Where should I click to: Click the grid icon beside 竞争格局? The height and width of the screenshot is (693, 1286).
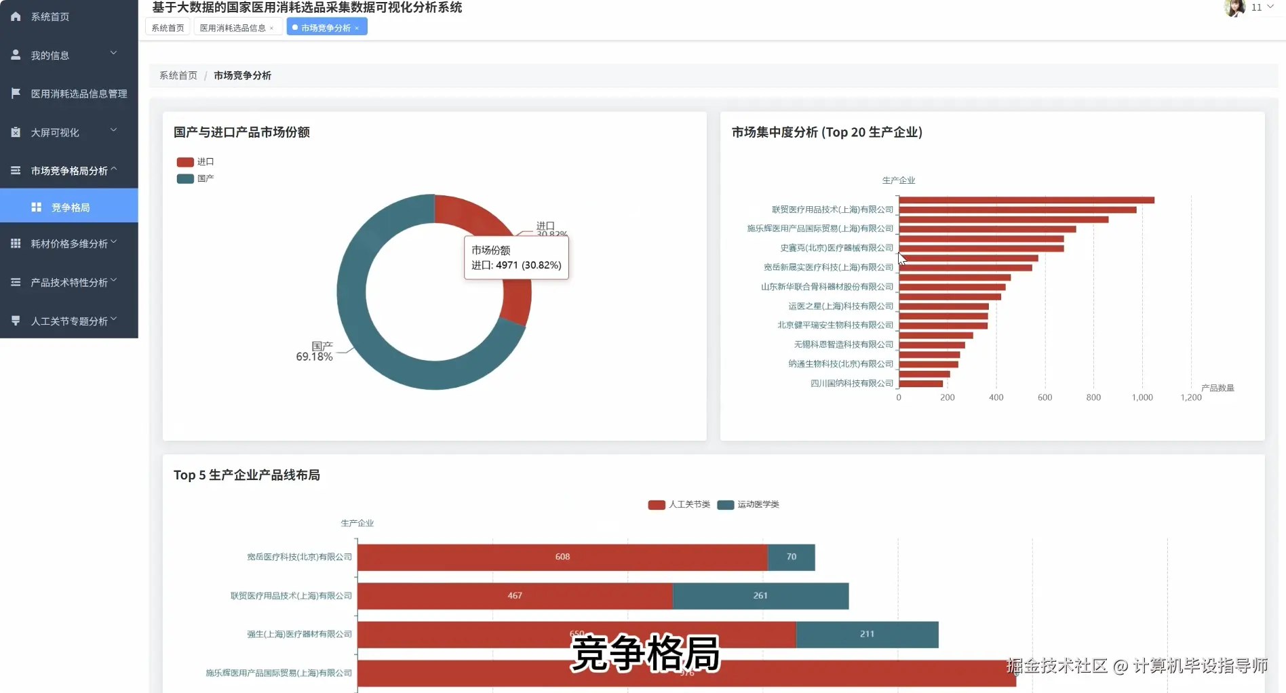click(37, 207)
